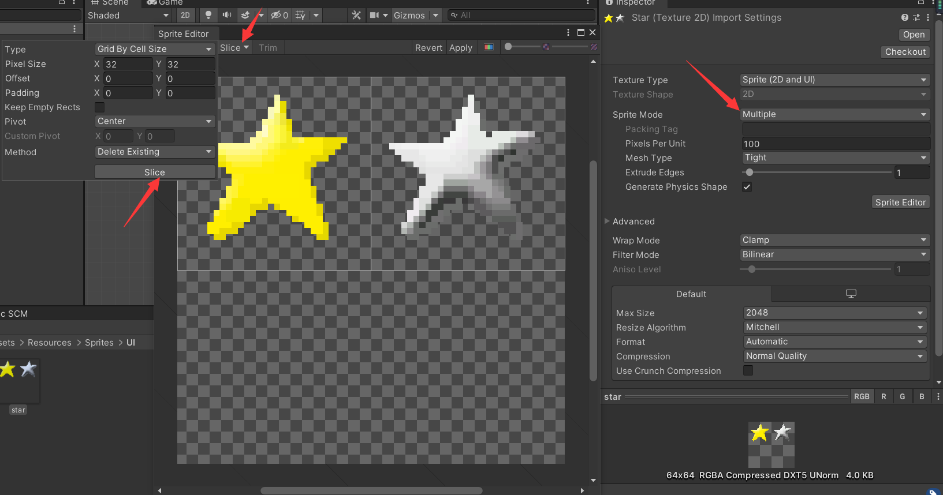943x495 pixels.
Task: Toggle scene audio speaker icon
Action: (227, 15)
